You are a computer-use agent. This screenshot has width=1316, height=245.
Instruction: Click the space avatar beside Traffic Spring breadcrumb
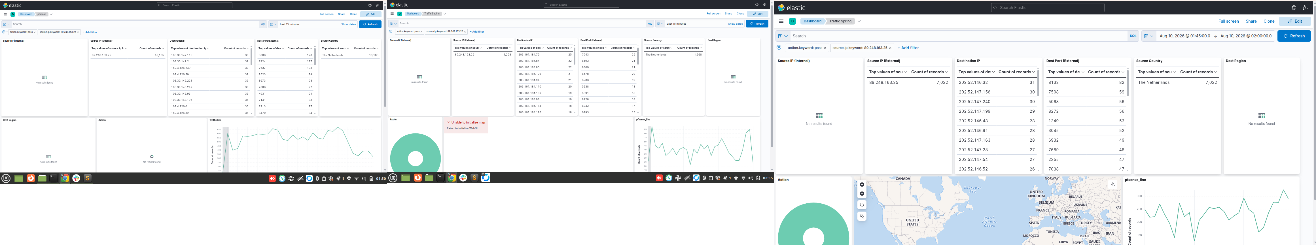792,22
